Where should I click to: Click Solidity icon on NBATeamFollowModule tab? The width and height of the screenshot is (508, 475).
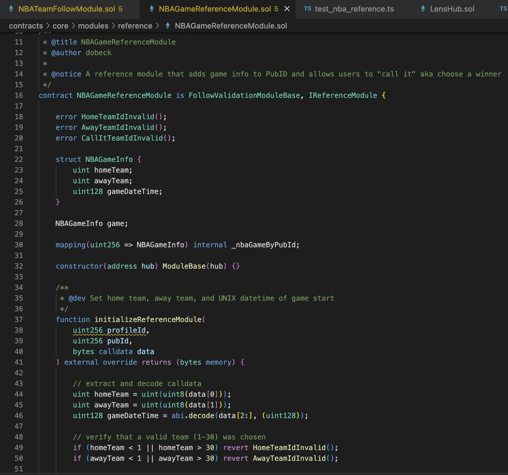[11, 9]
